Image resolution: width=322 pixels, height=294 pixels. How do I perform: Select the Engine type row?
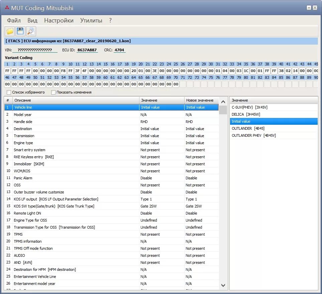coord(111,143)
